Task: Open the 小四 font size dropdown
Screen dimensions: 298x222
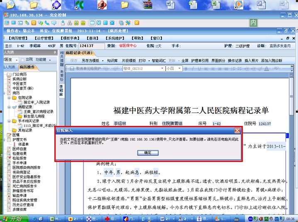Action: 179,68
